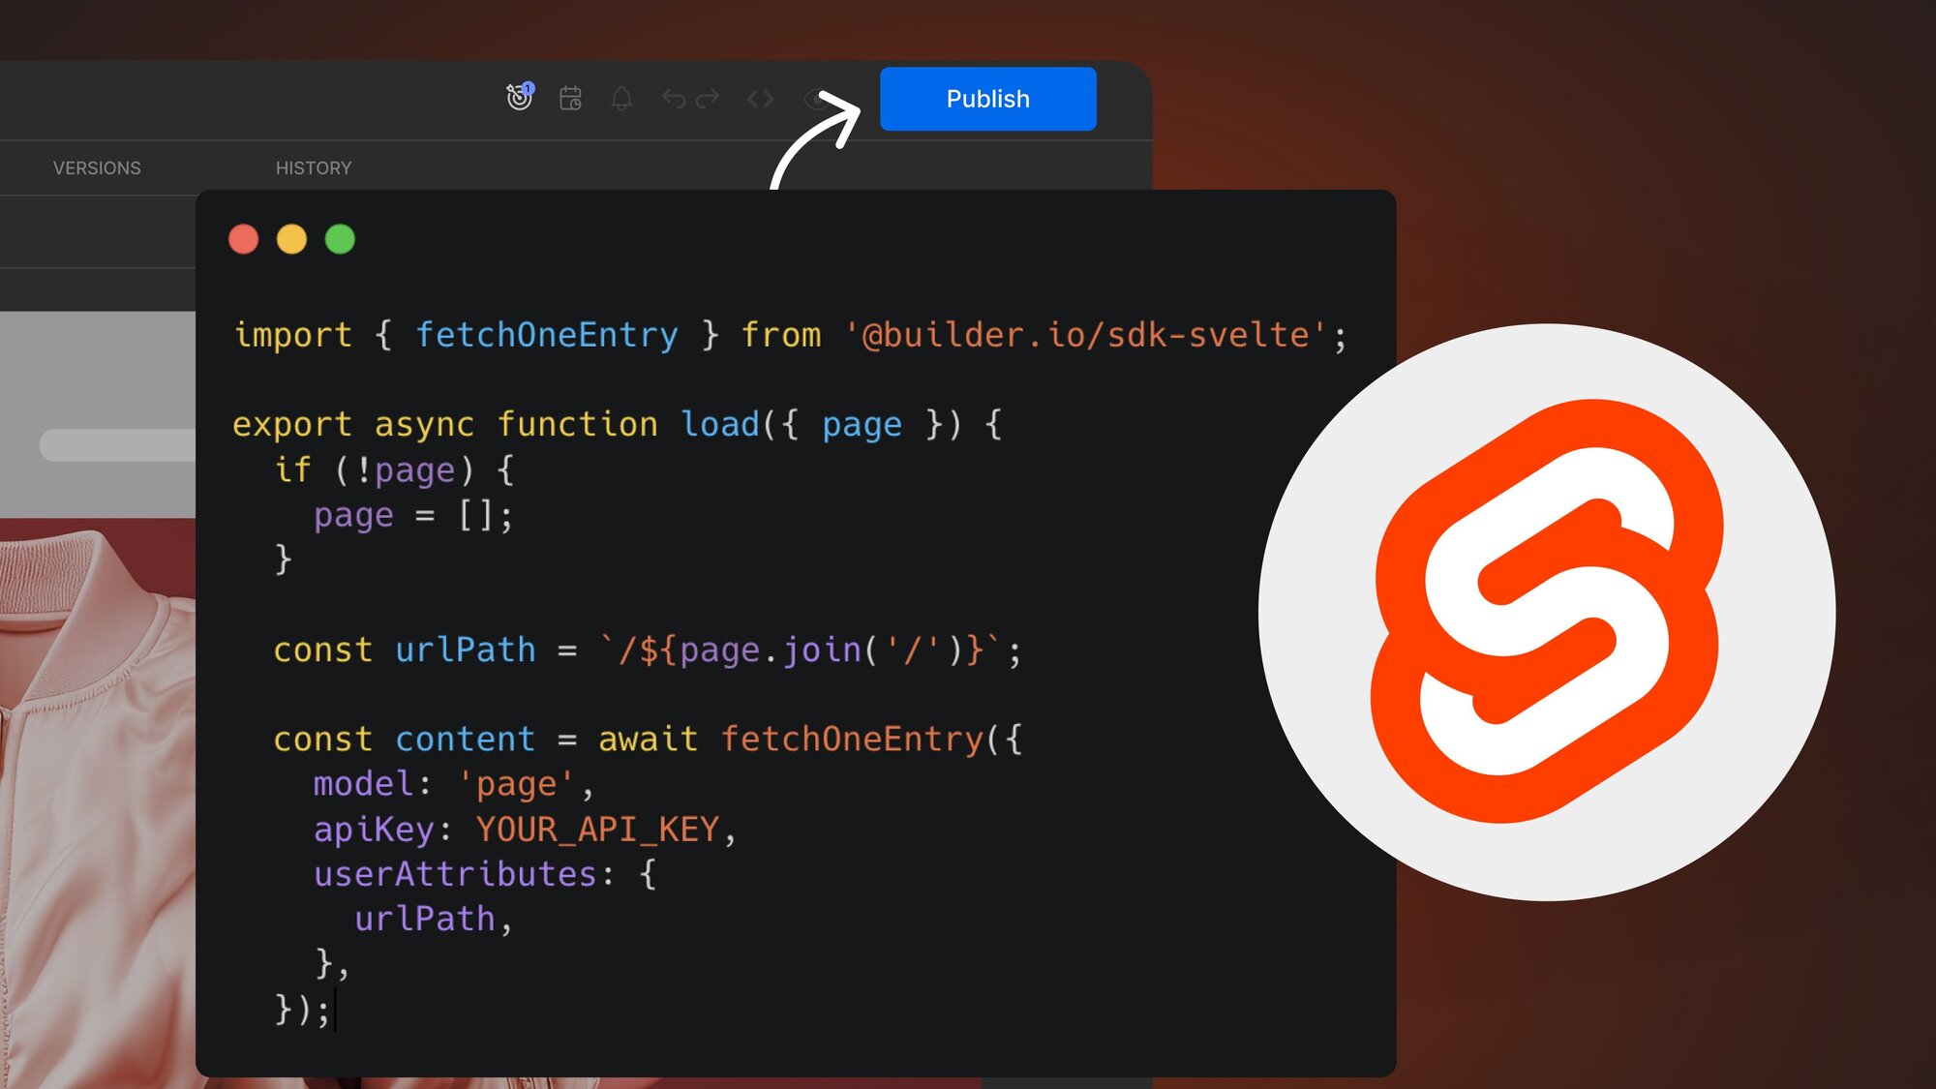Viewport: 1936px width, 1089px height.
Task: Click the notifications bell icon
Action: (x=621, y=98)
